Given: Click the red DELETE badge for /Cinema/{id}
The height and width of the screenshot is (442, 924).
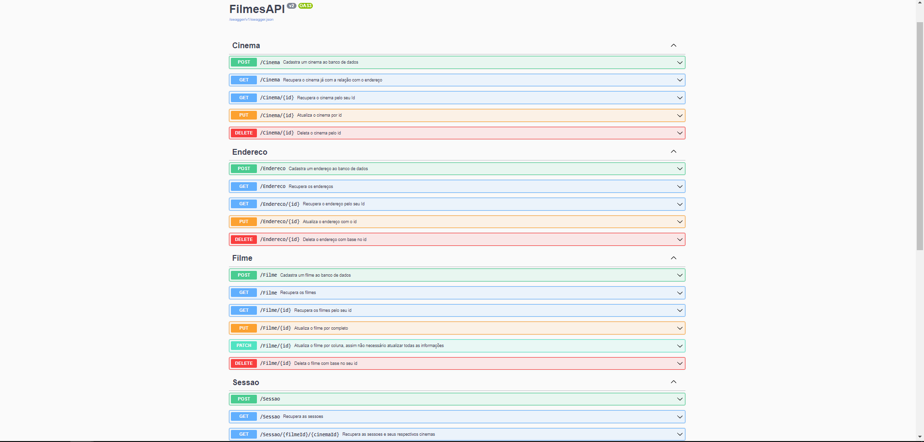Looking at the screenshot, I should pos(244,133).
